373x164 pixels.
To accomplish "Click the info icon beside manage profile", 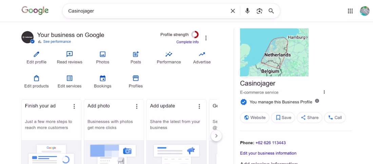I will [317, 101].
